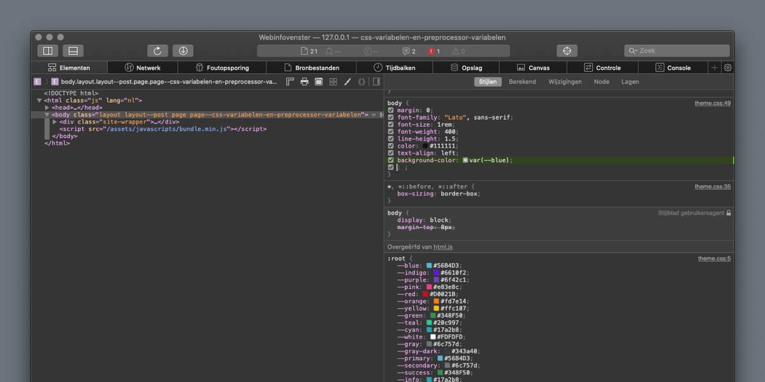Screen dimensions: 765x382
Task: Click the lock icon next to Stijlblad gebruikersagent
Action: click(729, 213)
